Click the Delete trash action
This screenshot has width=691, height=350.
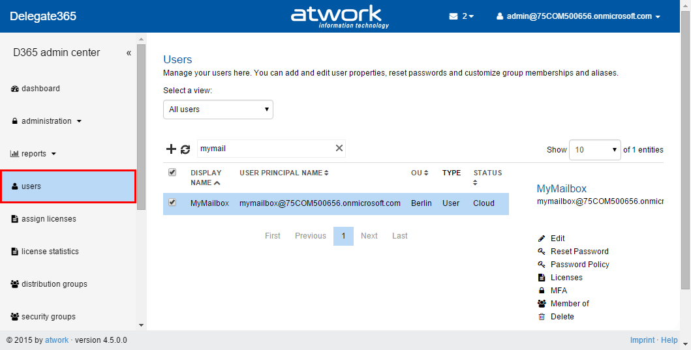tap(562, 317)
